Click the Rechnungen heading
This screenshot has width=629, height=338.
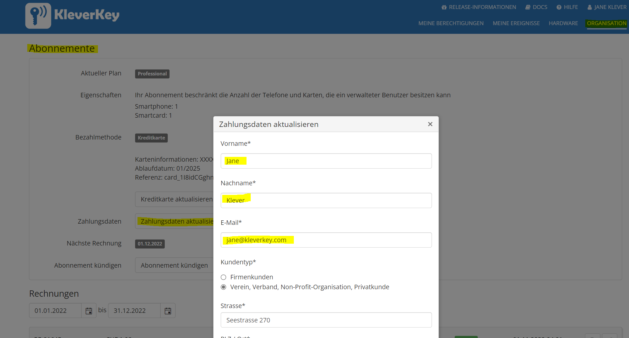coord(54,294)
